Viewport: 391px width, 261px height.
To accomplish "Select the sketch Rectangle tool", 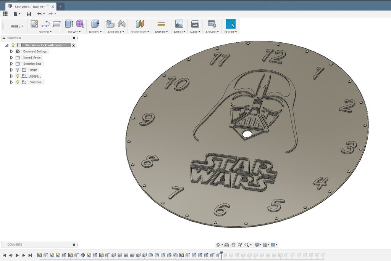I will pos(57,24).
